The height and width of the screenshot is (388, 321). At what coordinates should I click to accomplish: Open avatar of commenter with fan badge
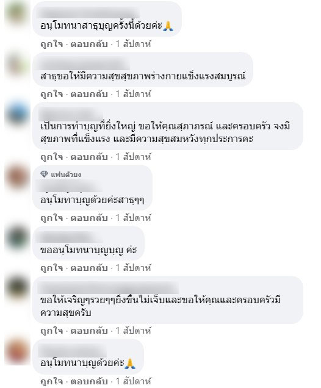click(17, 177)
